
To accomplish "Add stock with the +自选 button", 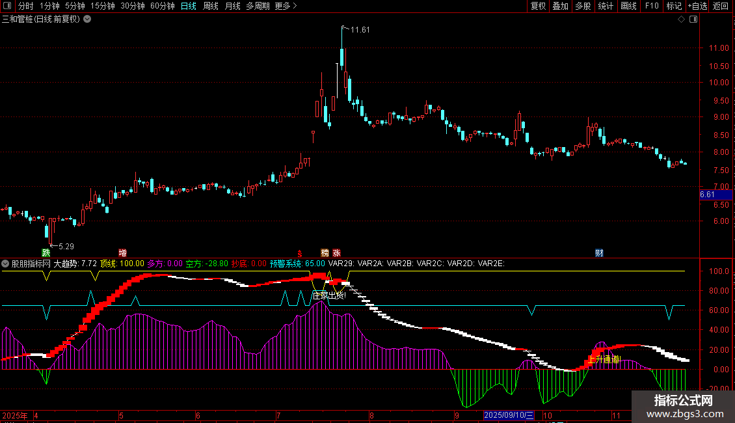I will (697, 6).
